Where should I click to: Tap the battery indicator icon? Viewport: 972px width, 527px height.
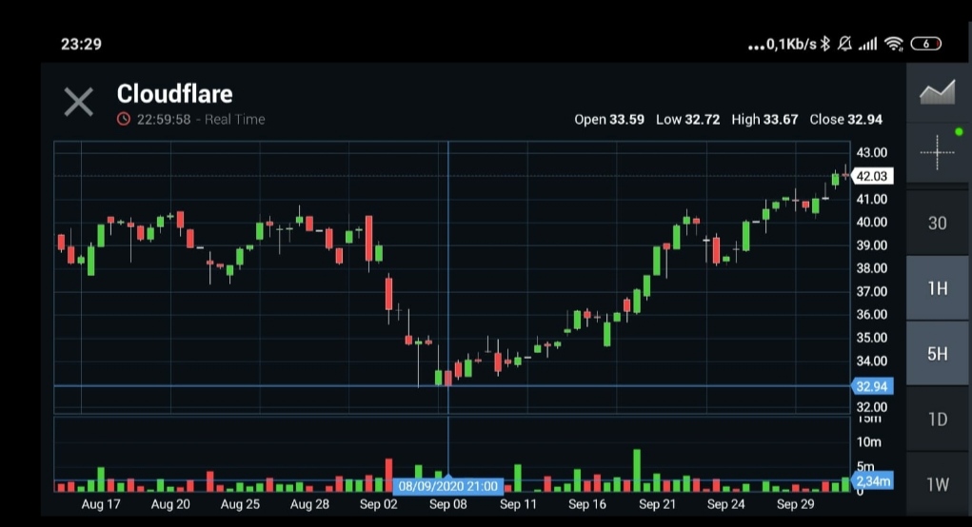pos(926,44)
